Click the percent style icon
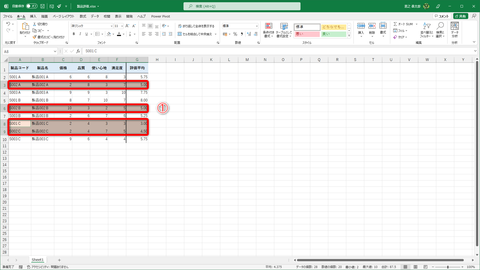480x270 pixels. 235,34
